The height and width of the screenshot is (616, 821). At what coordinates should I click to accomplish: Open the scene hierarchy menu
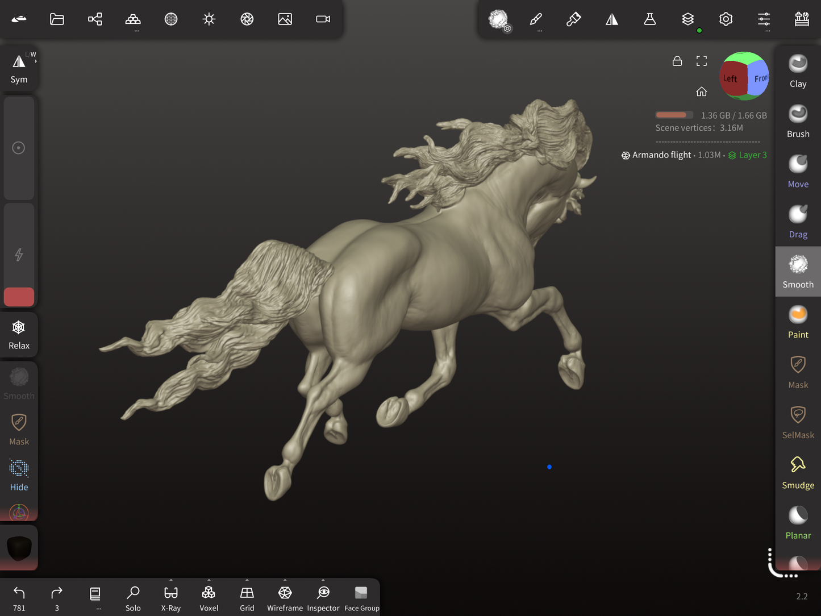[95, 19]
